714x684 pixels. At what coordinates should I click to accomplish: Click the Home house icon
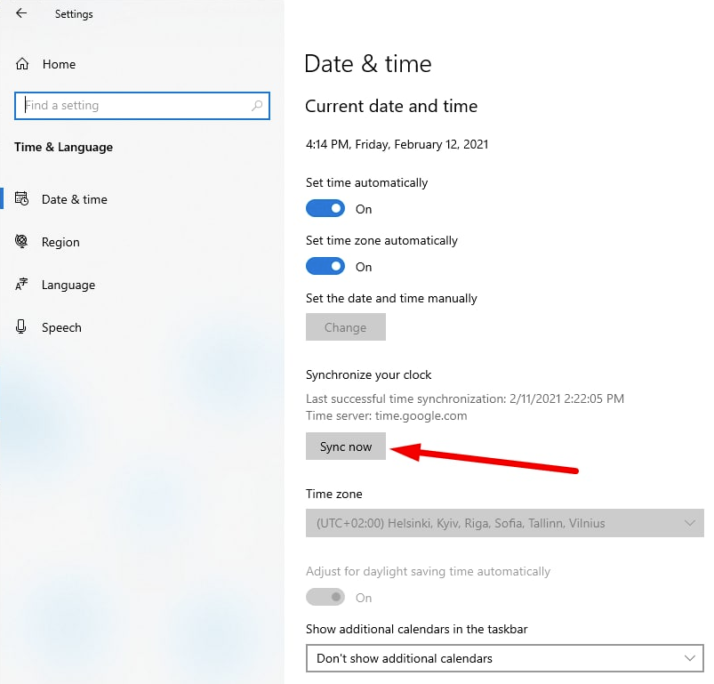coord(22,64)
